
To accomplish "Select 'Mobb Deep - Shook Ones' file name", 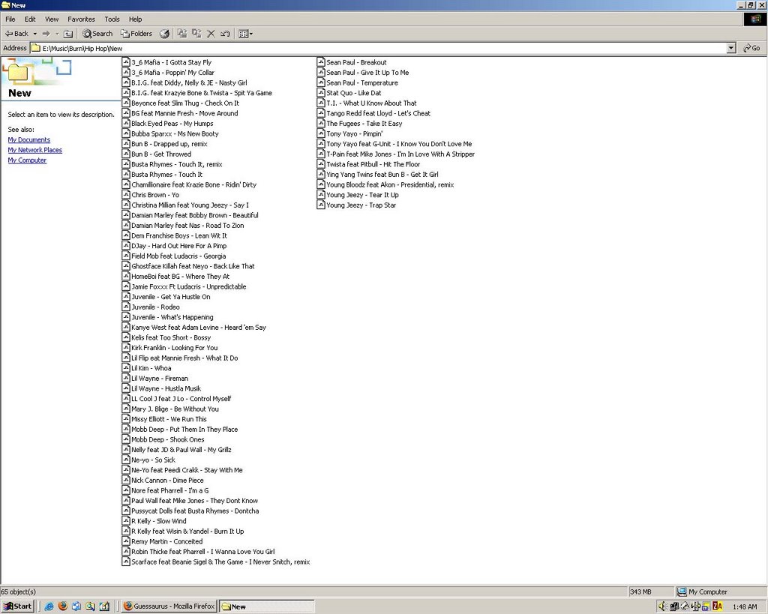I will 168,439.
